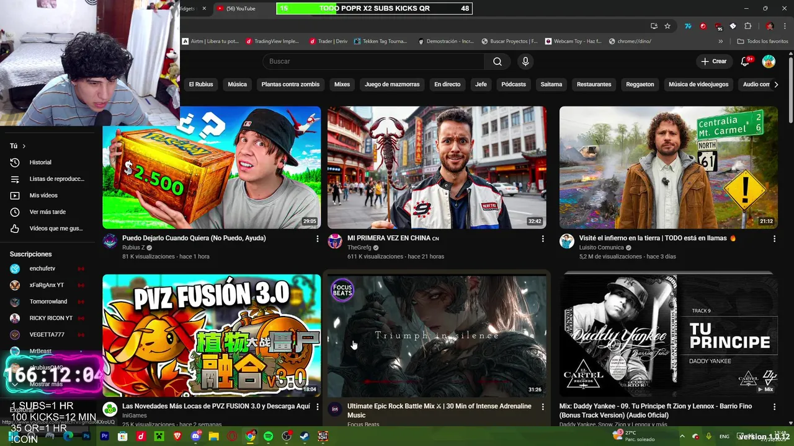Open Ultimate Epic Rock Battle Mix title

coord(439,411)
